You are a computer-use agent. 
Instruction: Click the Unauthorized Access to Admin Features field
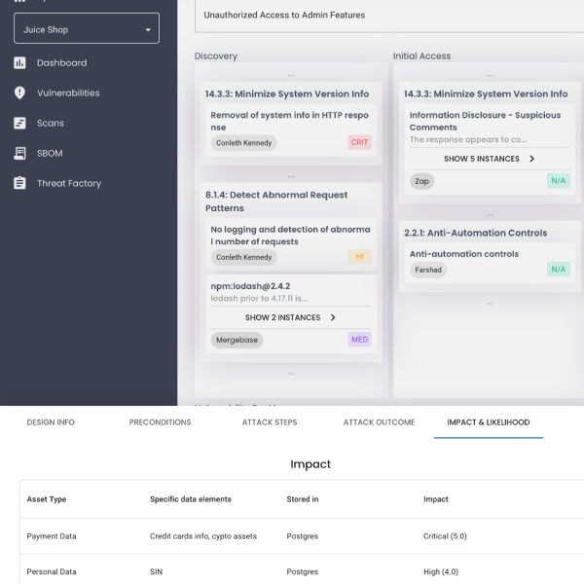[x=389, y=16]
